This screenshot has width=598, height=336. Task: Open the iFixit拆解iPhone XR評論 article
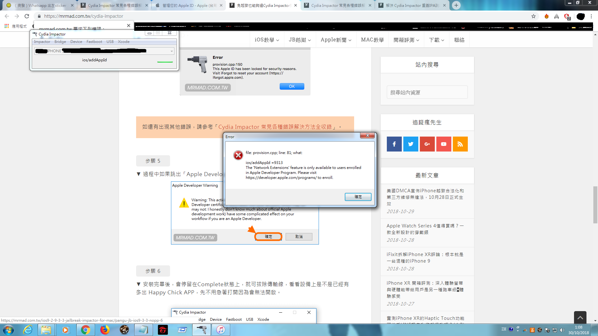click(x=425, y=258)
